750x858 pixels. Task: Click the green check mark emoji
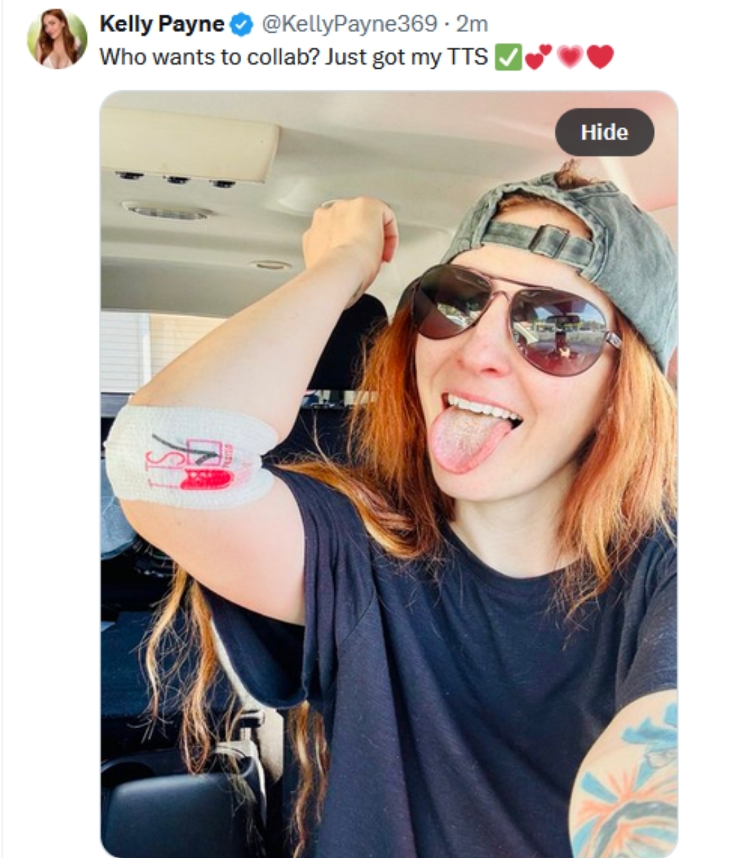click(507, 58)
